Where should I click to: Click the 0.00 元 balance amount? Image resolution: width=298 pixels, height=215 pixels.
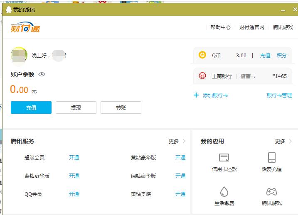23,89
